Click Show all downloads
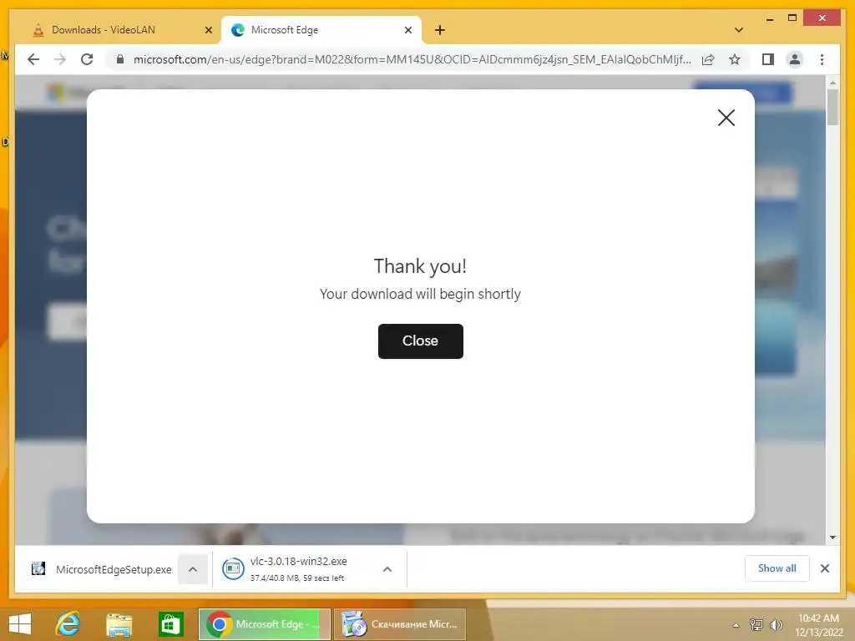The height and width of the screenshot is (641, 855). [x=777, y=568]
